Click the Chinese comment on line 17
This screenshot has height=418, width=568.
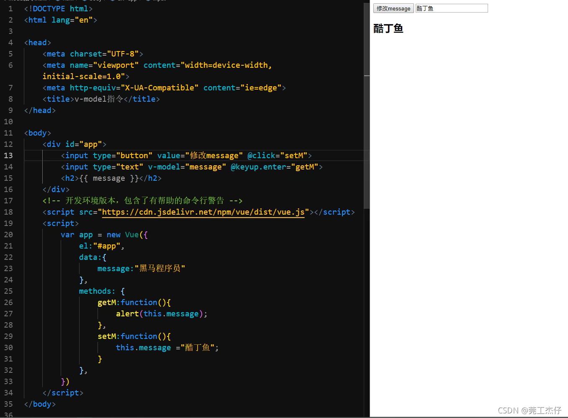click(142, 201)
